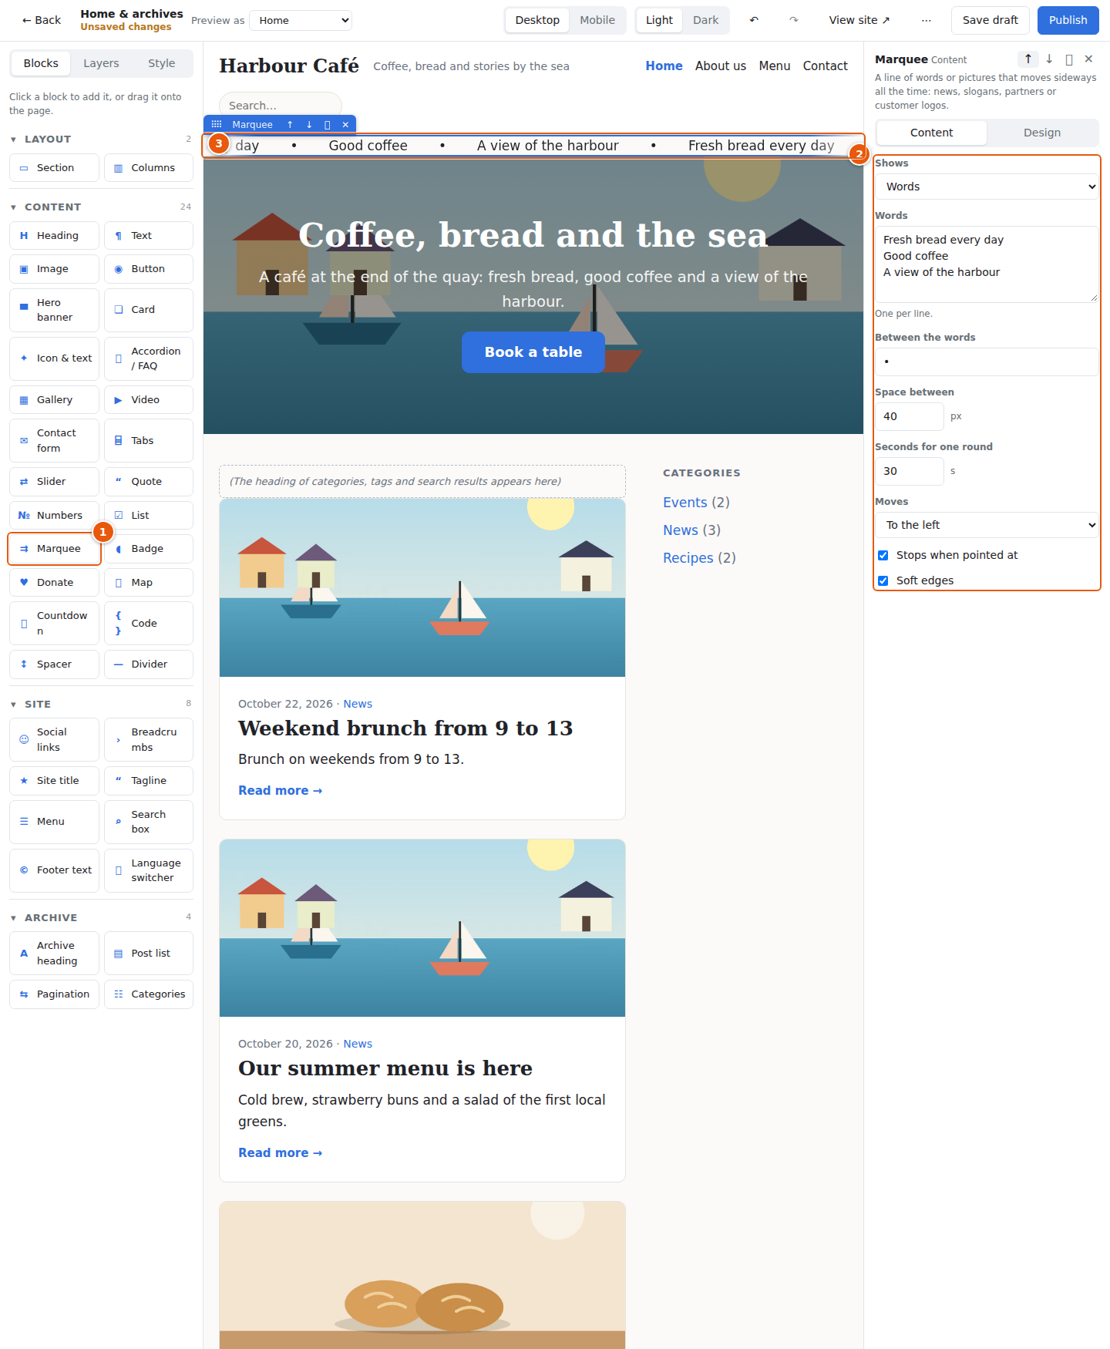
Task: Redo the change in top bar
Action: (793, 20)
